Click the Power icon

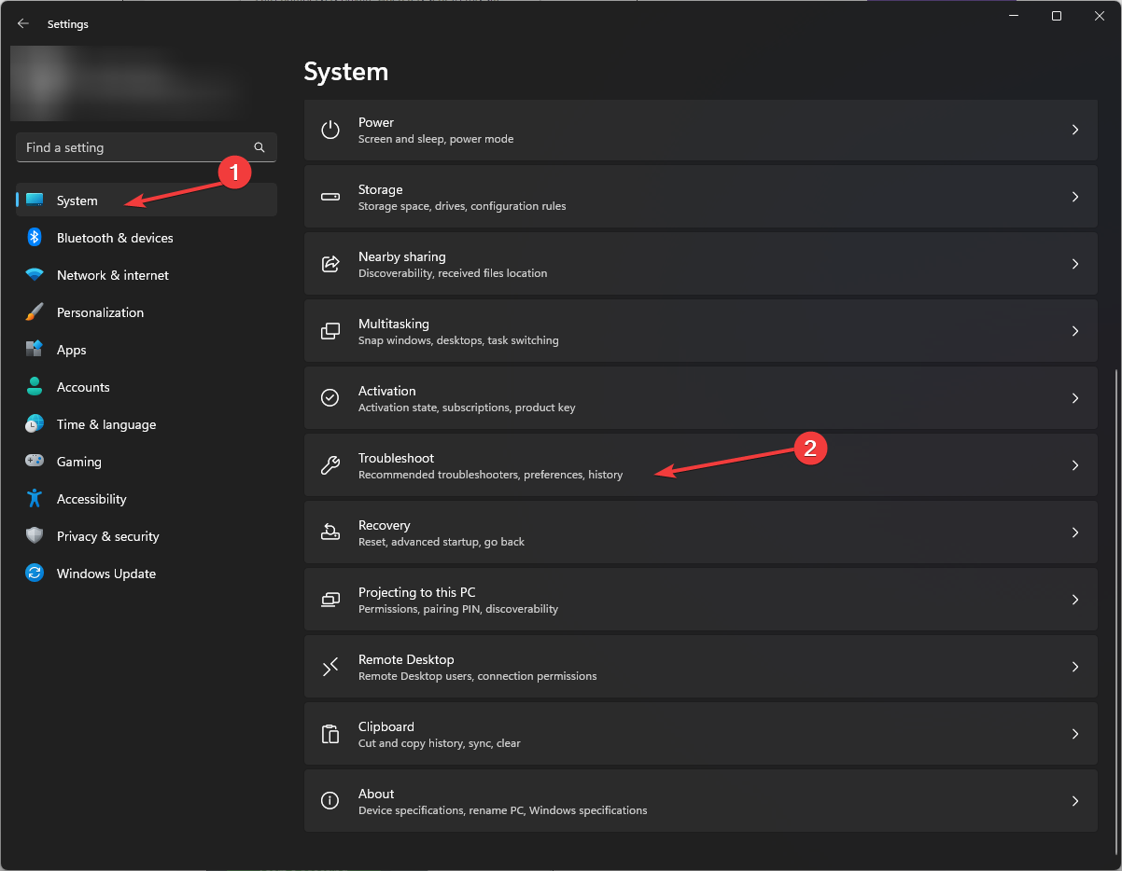330,130
